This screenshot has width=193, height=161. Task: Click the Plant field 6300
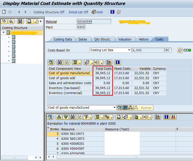click(81, 27)
